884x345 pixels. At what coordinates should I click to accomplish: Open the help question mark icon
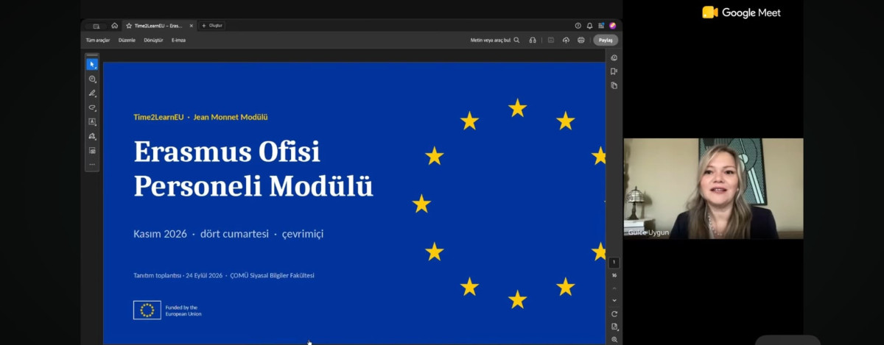pos(578,26)
